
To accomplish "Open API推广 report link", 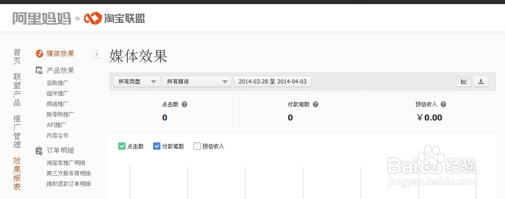I will pos(57,125).
